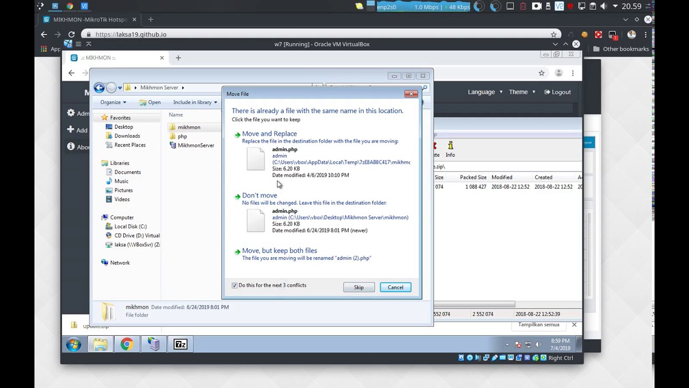This screenshot has width=689, height=388.
Task: Select the mikhmon folder in file list
Action: point(189,127)
